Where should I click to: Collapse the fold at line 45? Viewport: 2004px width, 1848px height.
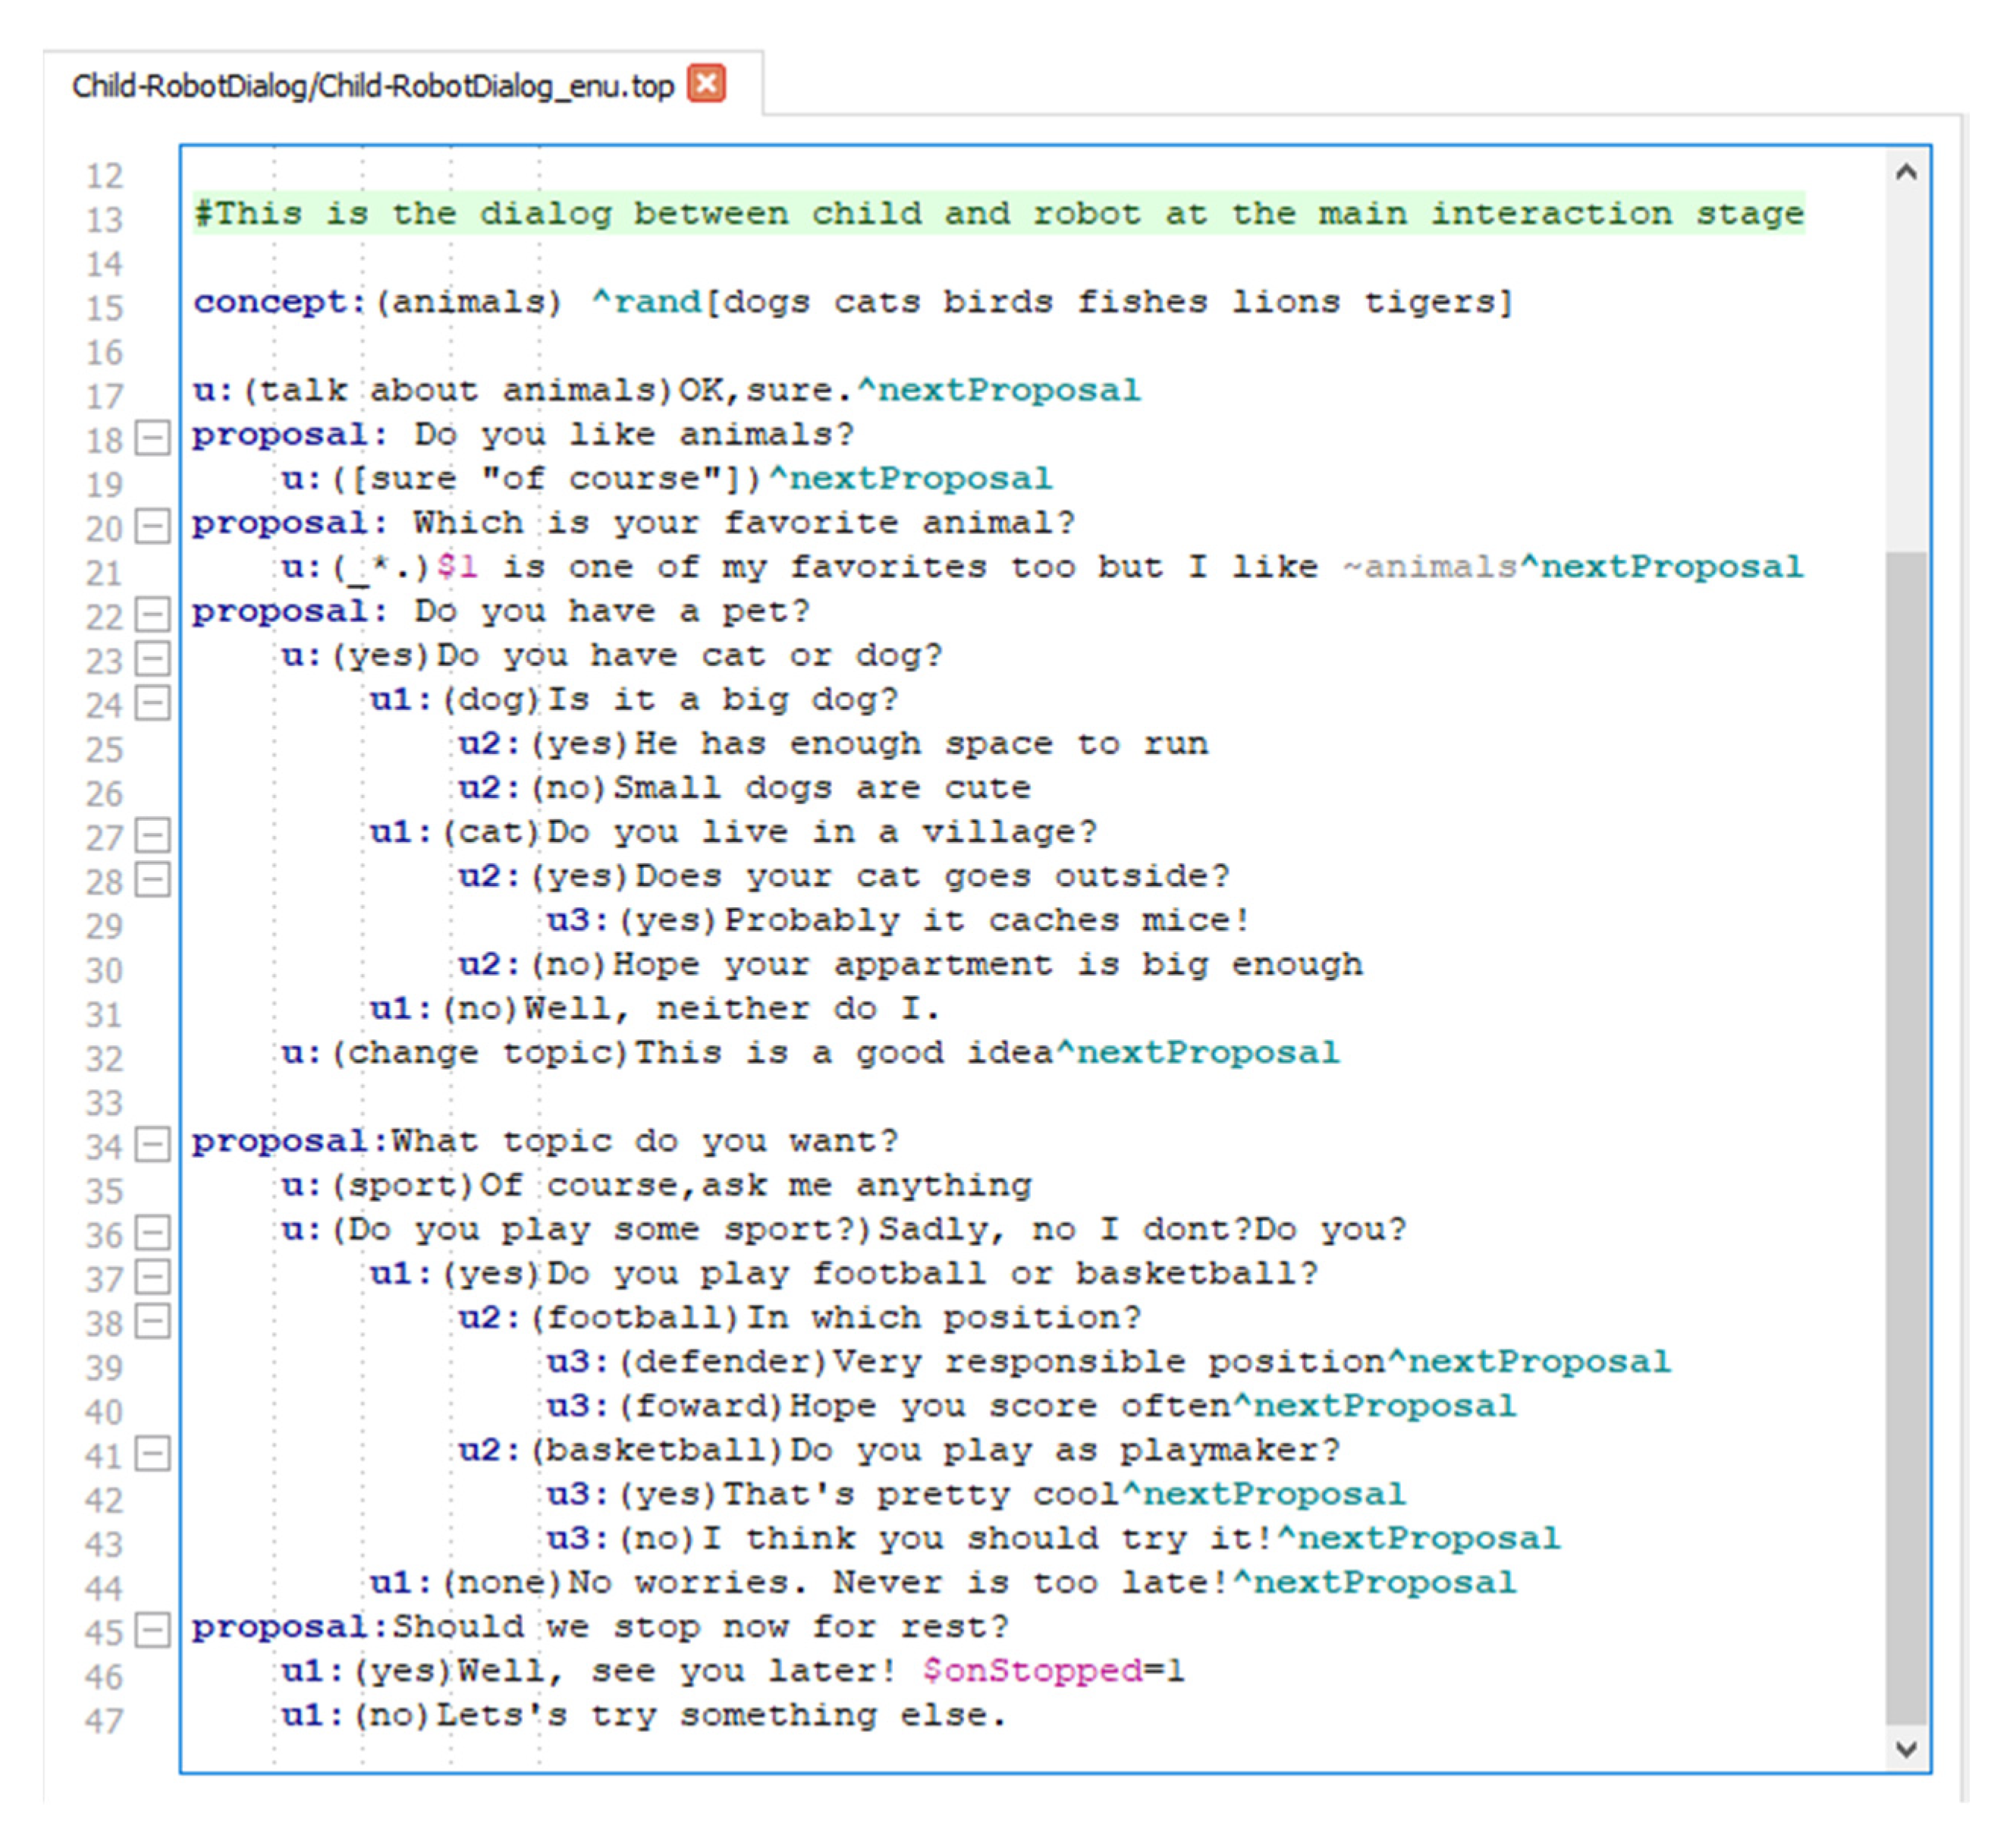[x=153, y=1629]
